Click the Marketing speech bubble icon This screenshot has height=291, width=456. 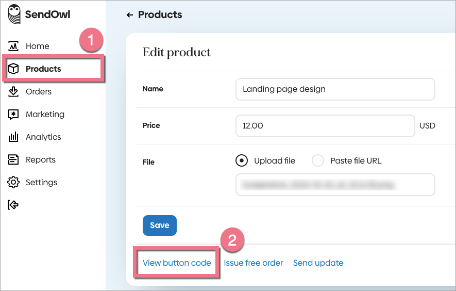pyautogui.click(x=14, y=115)
